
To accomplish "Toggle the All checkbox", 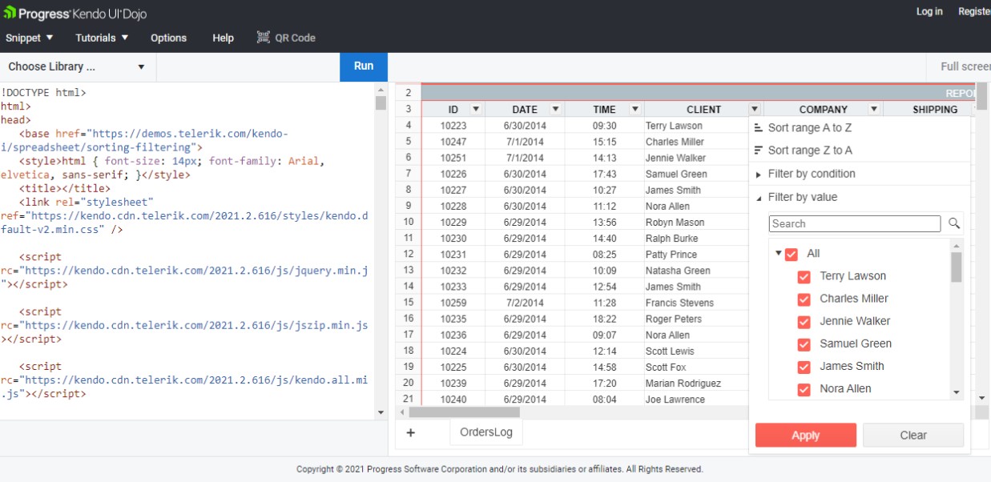I will pyautogui.click(x=792, y=254).
